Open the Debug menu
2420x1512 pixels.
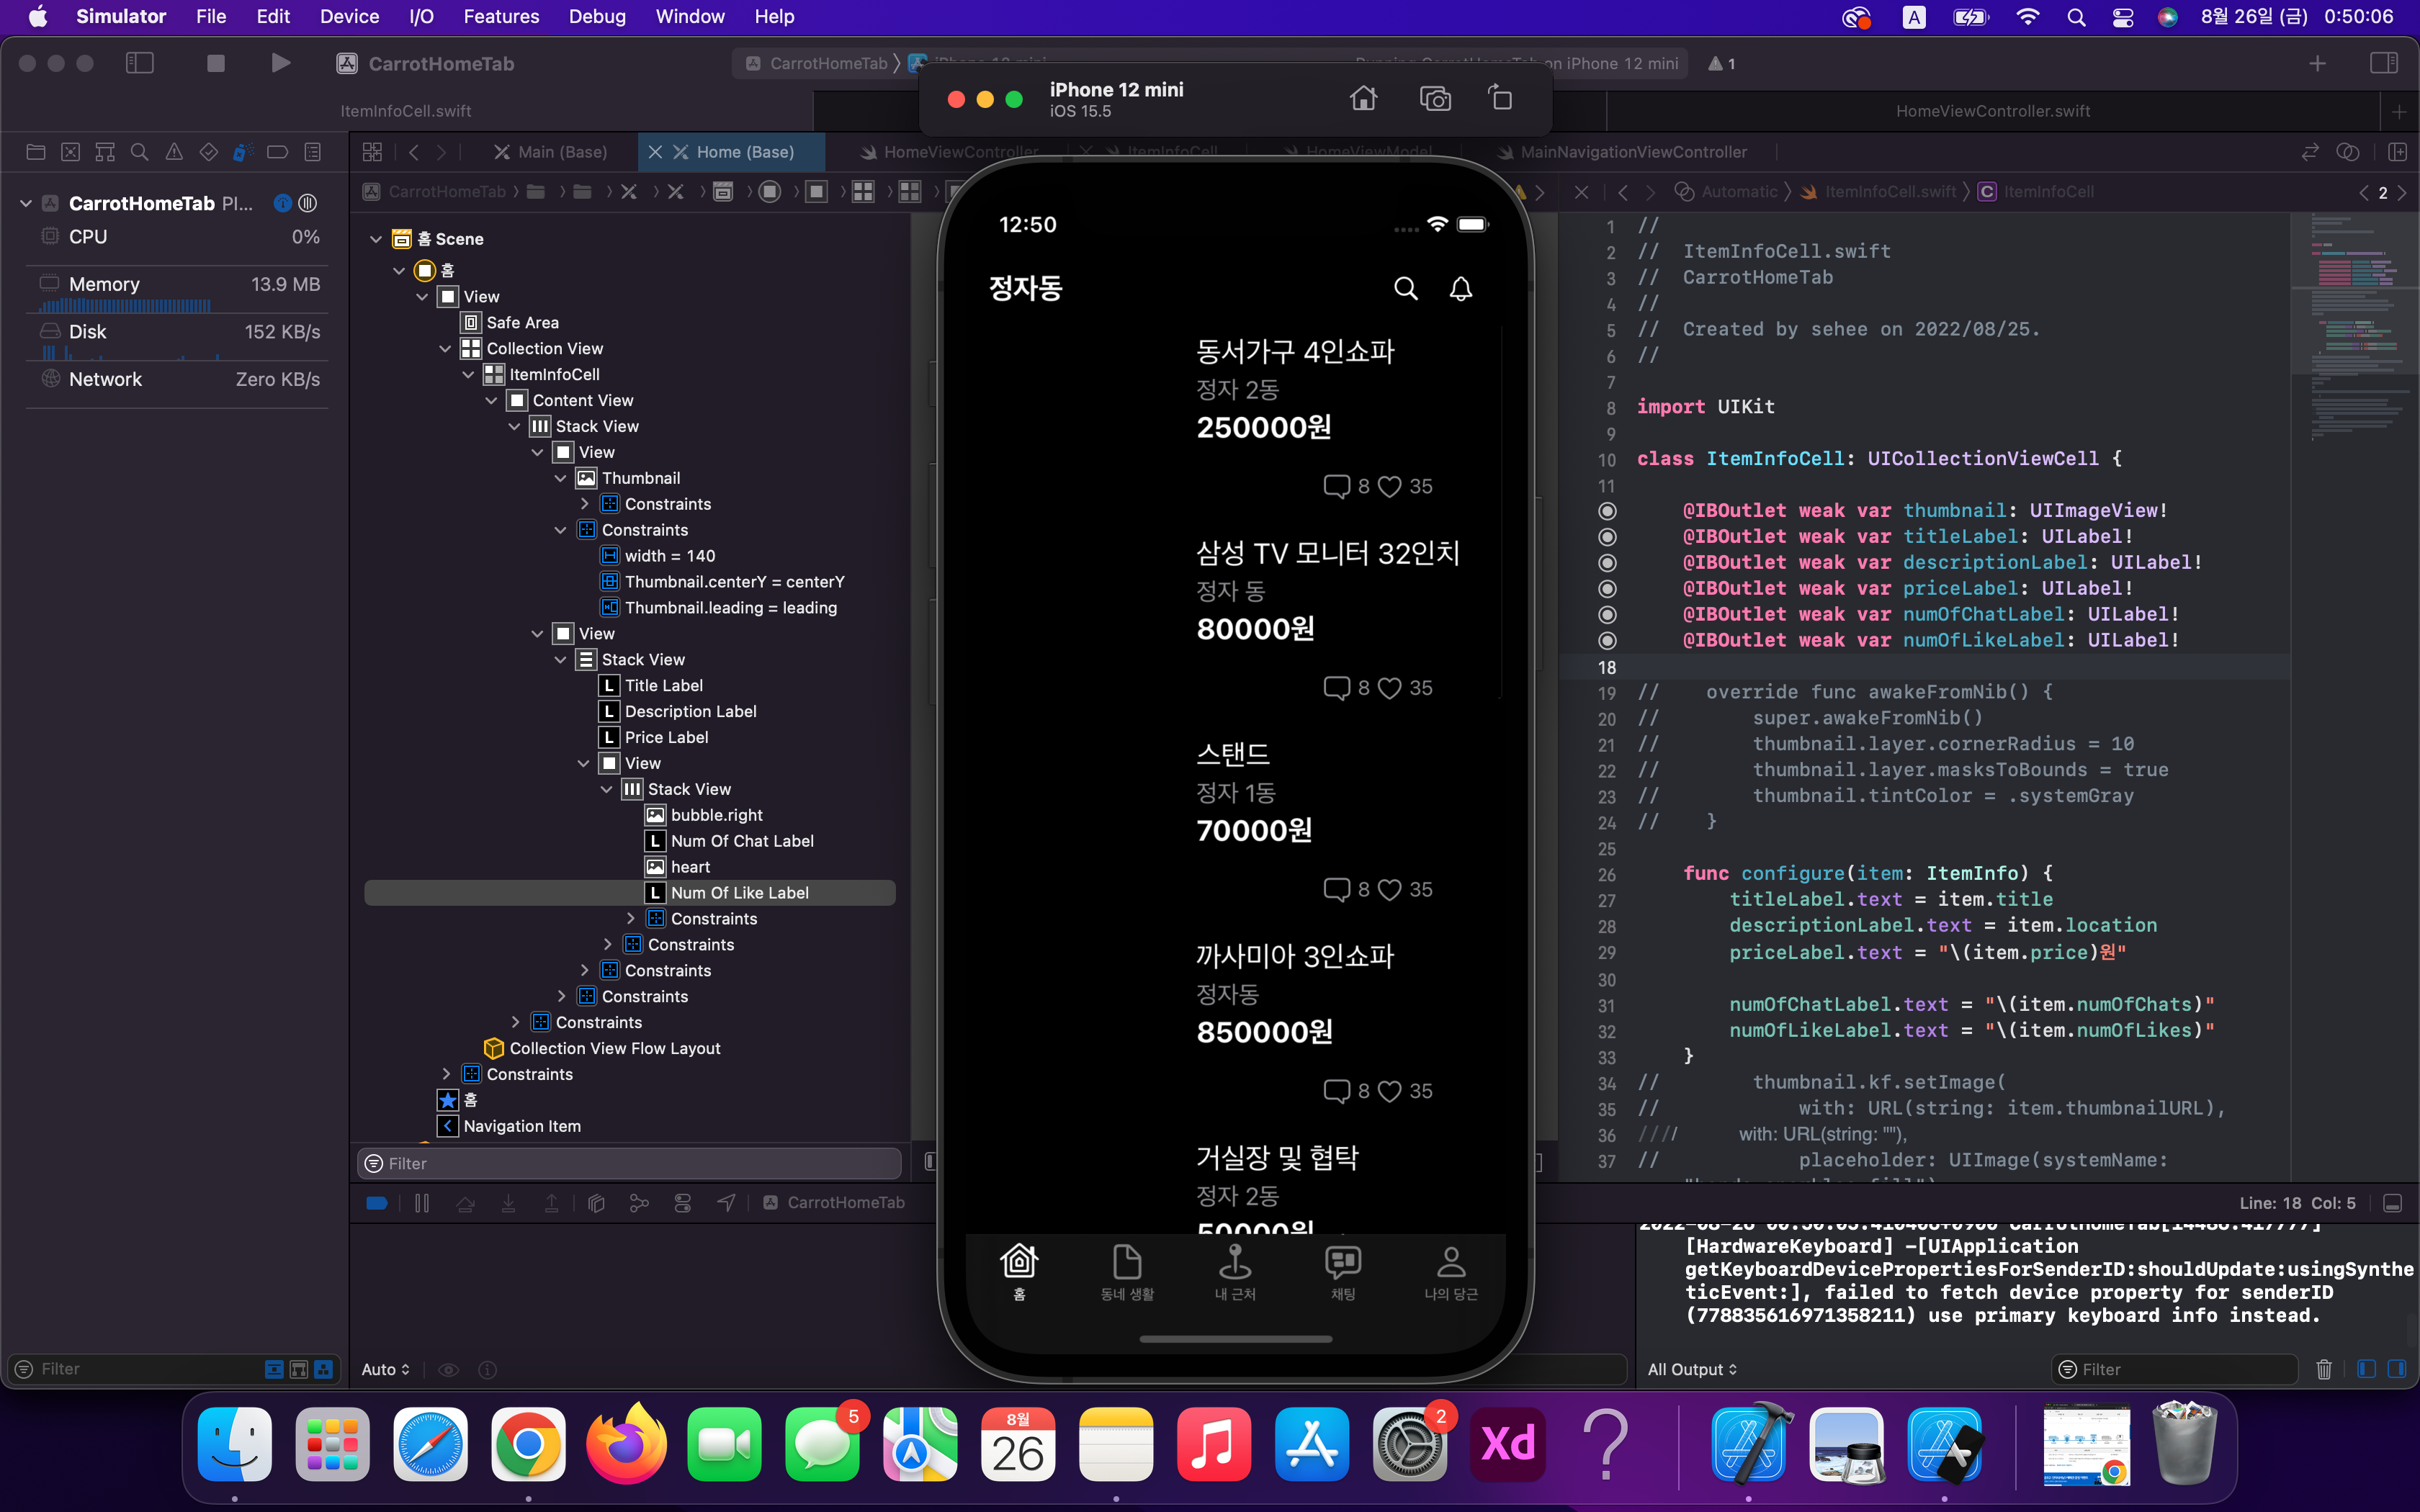(596, 16)
